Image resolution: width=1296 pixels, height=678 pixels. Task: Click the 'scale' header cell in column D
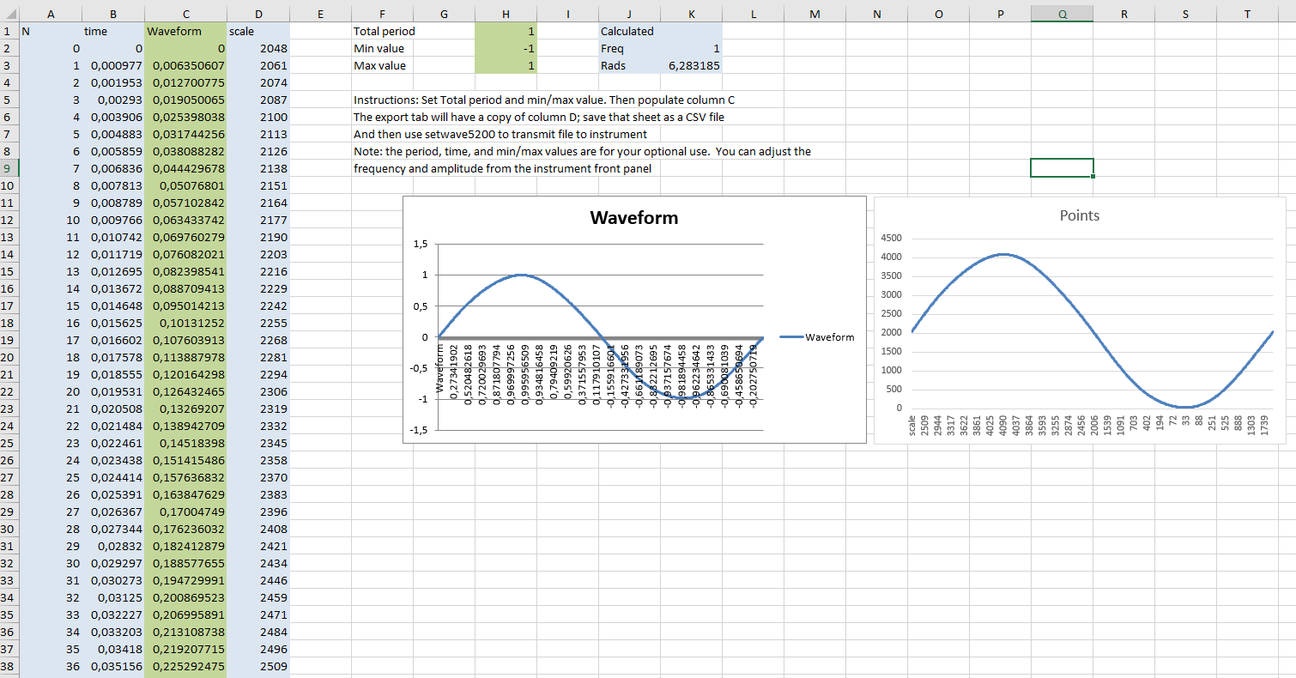pos(258,31)
